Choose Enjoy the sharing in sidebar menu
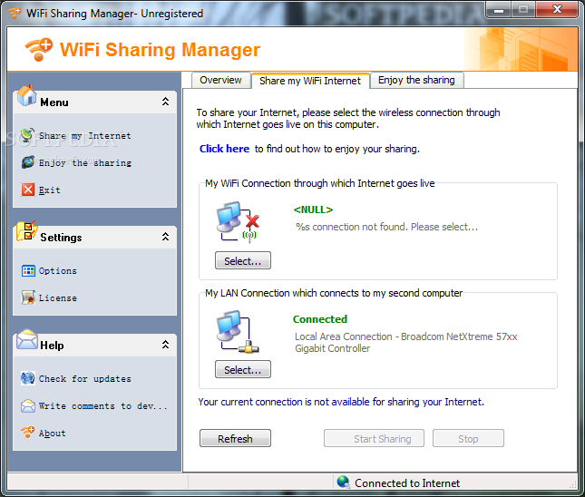Viewport: 585px width, 497px height. click(x=85, y=163)
